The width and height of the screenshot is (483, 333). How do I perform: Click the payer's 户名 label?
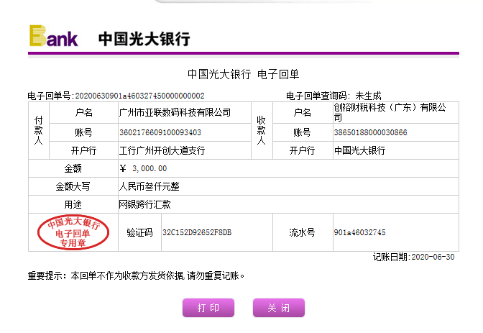pyautogui.click(x=84, y=112)
